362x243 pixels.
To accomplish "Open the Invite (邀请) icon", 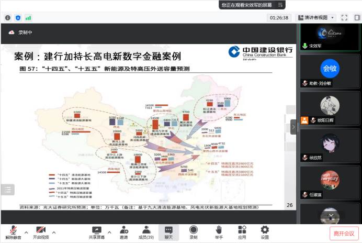I will click(x=123, y=233).
